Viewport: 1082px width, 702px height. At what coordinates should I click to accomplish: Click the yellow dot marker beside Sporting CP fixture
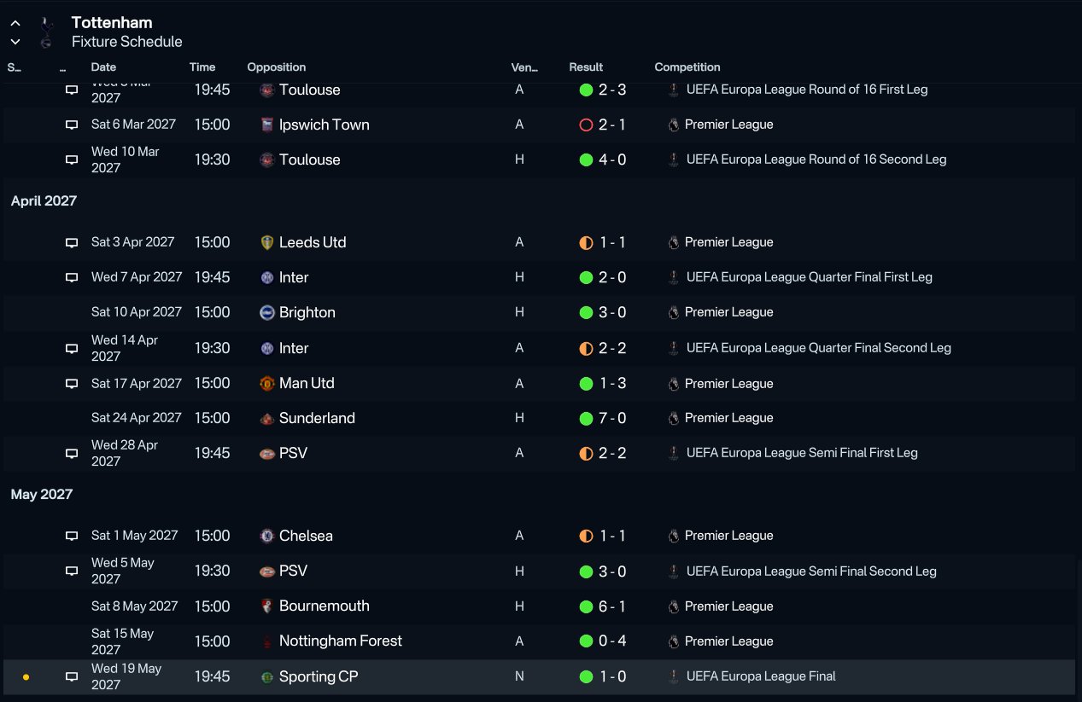click(26, 677)
